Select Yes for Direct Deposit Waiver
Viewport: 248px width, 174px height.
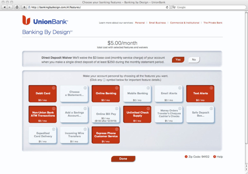click(x=178, y=60)
